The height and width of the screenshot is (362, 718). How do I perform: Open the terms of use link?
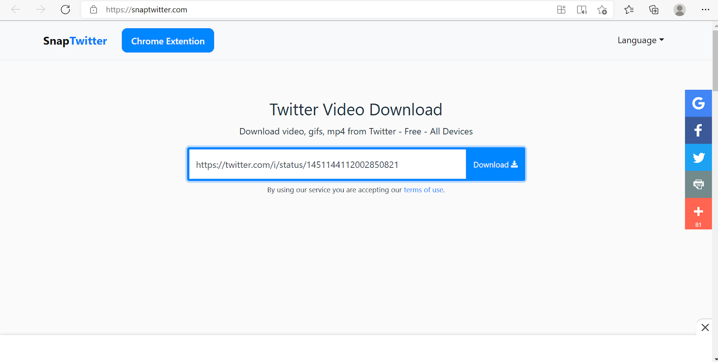click(x=424, y=190)
